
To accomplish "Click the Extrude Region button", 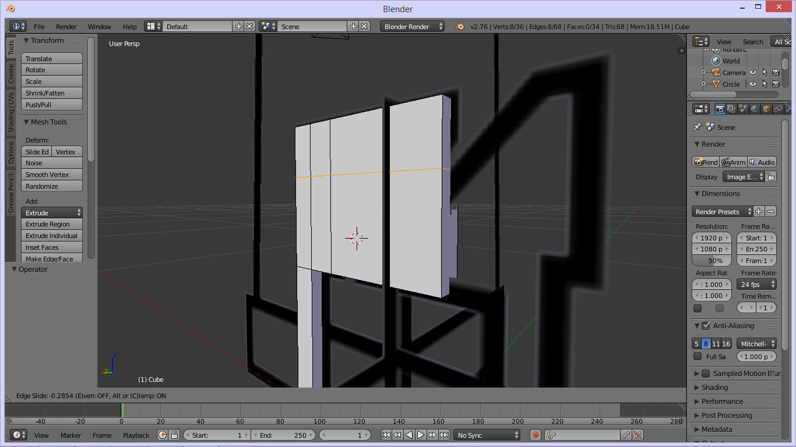I will [52, 224].
